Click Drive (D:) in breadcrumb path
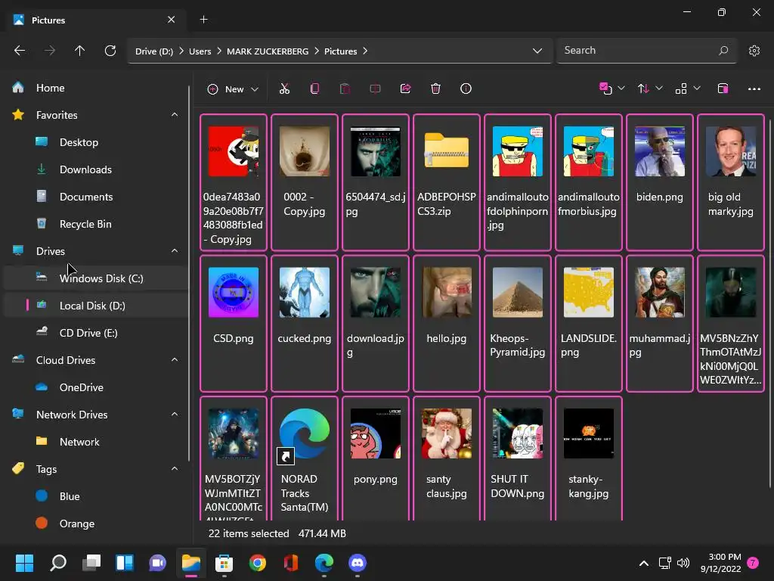The width and height of the screenshot is (774, 581). coord(154,51)
